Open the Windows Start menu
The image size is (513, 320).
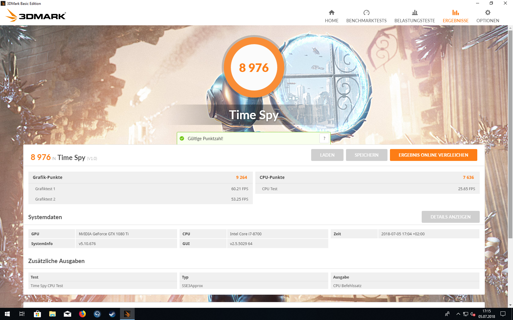click(x=7, y=314)
